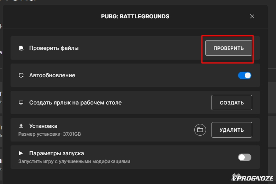The width and height of the screenshot is (276, 184).
Task: Click the PUBG: BATTLEGROUNDS dialog title
Action: coord(135,16)
